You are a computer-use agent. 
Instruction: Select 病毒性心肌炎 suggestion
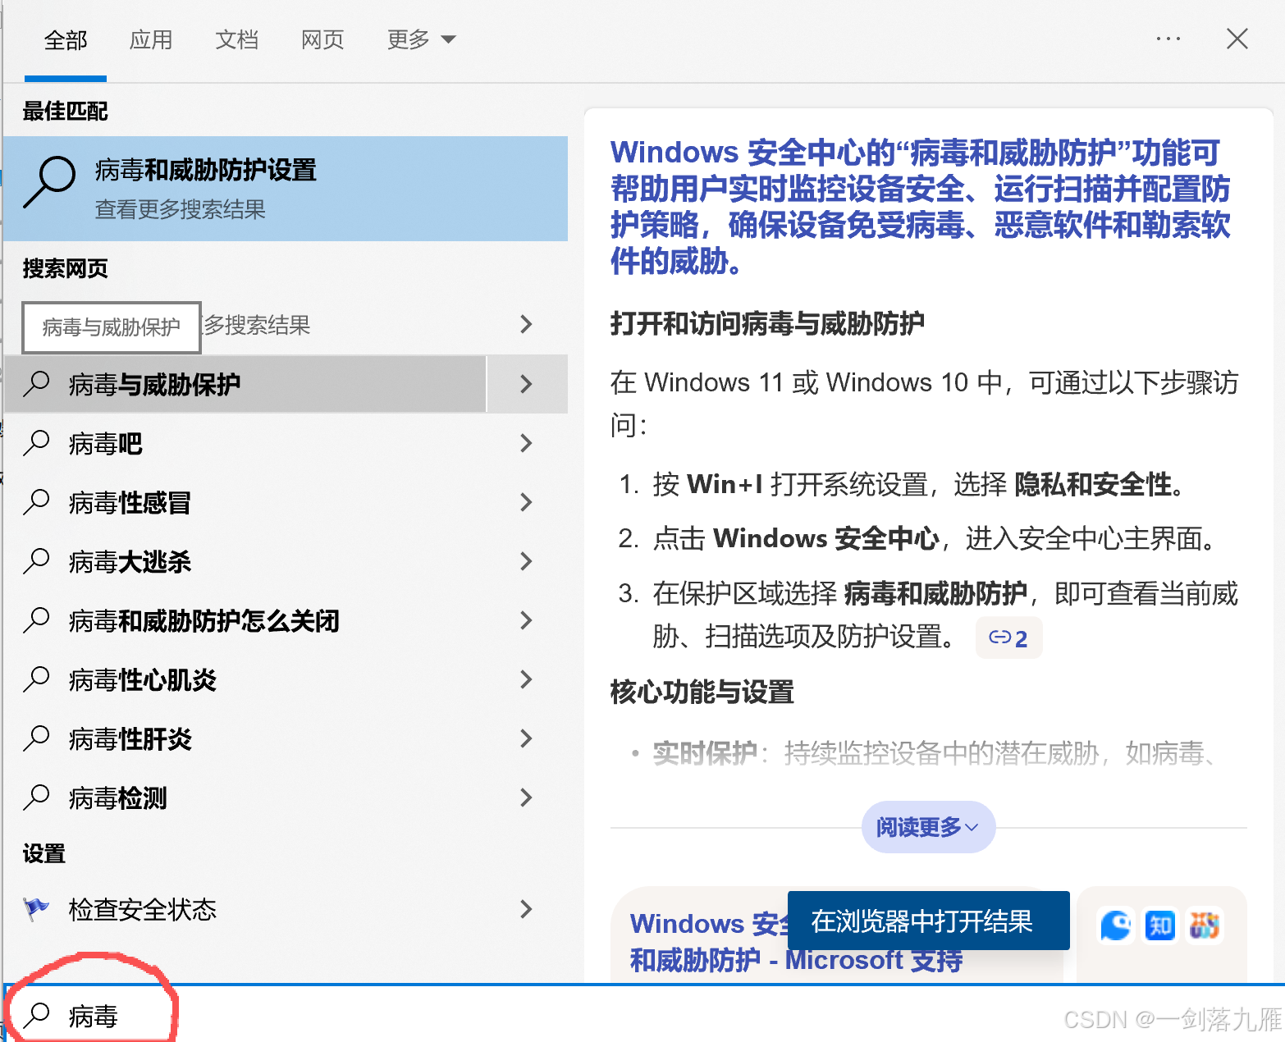pyautogui.click(x=246, y=680)
